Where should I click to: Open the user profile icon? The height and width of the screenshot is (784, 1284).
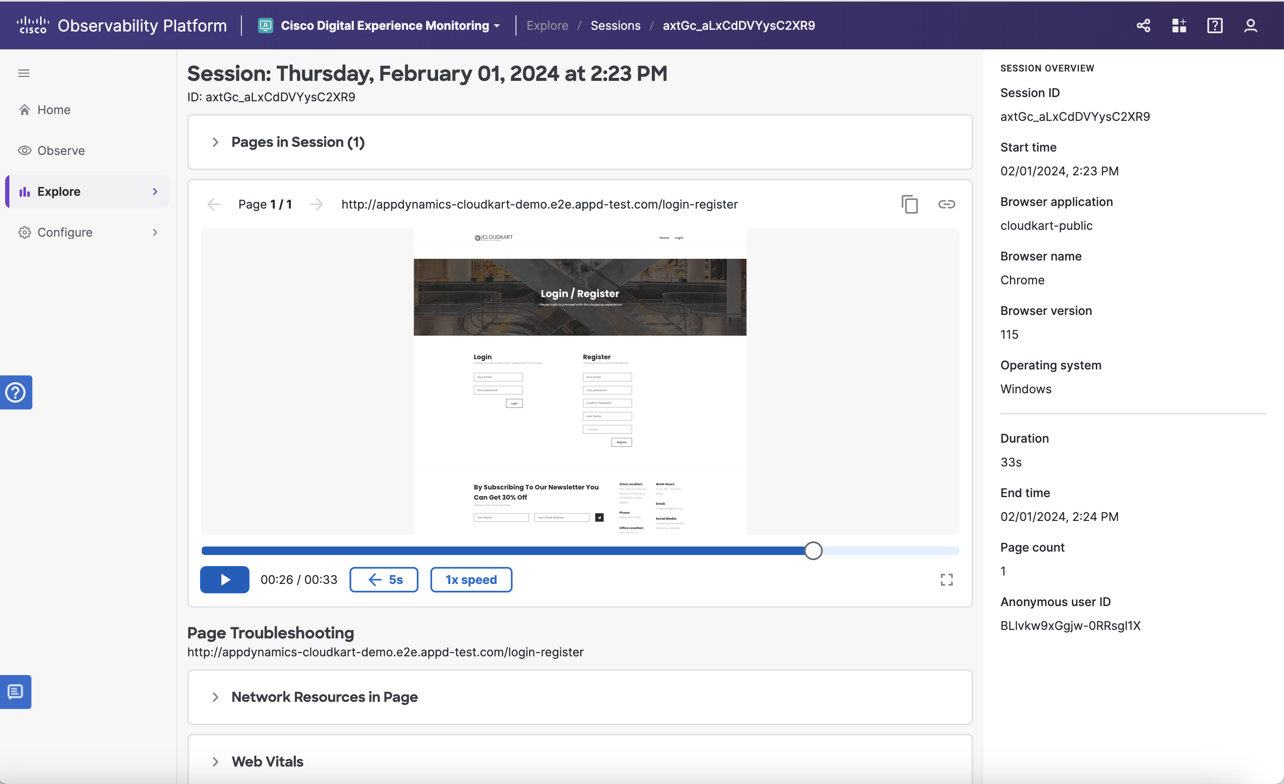click(1251, 25)
